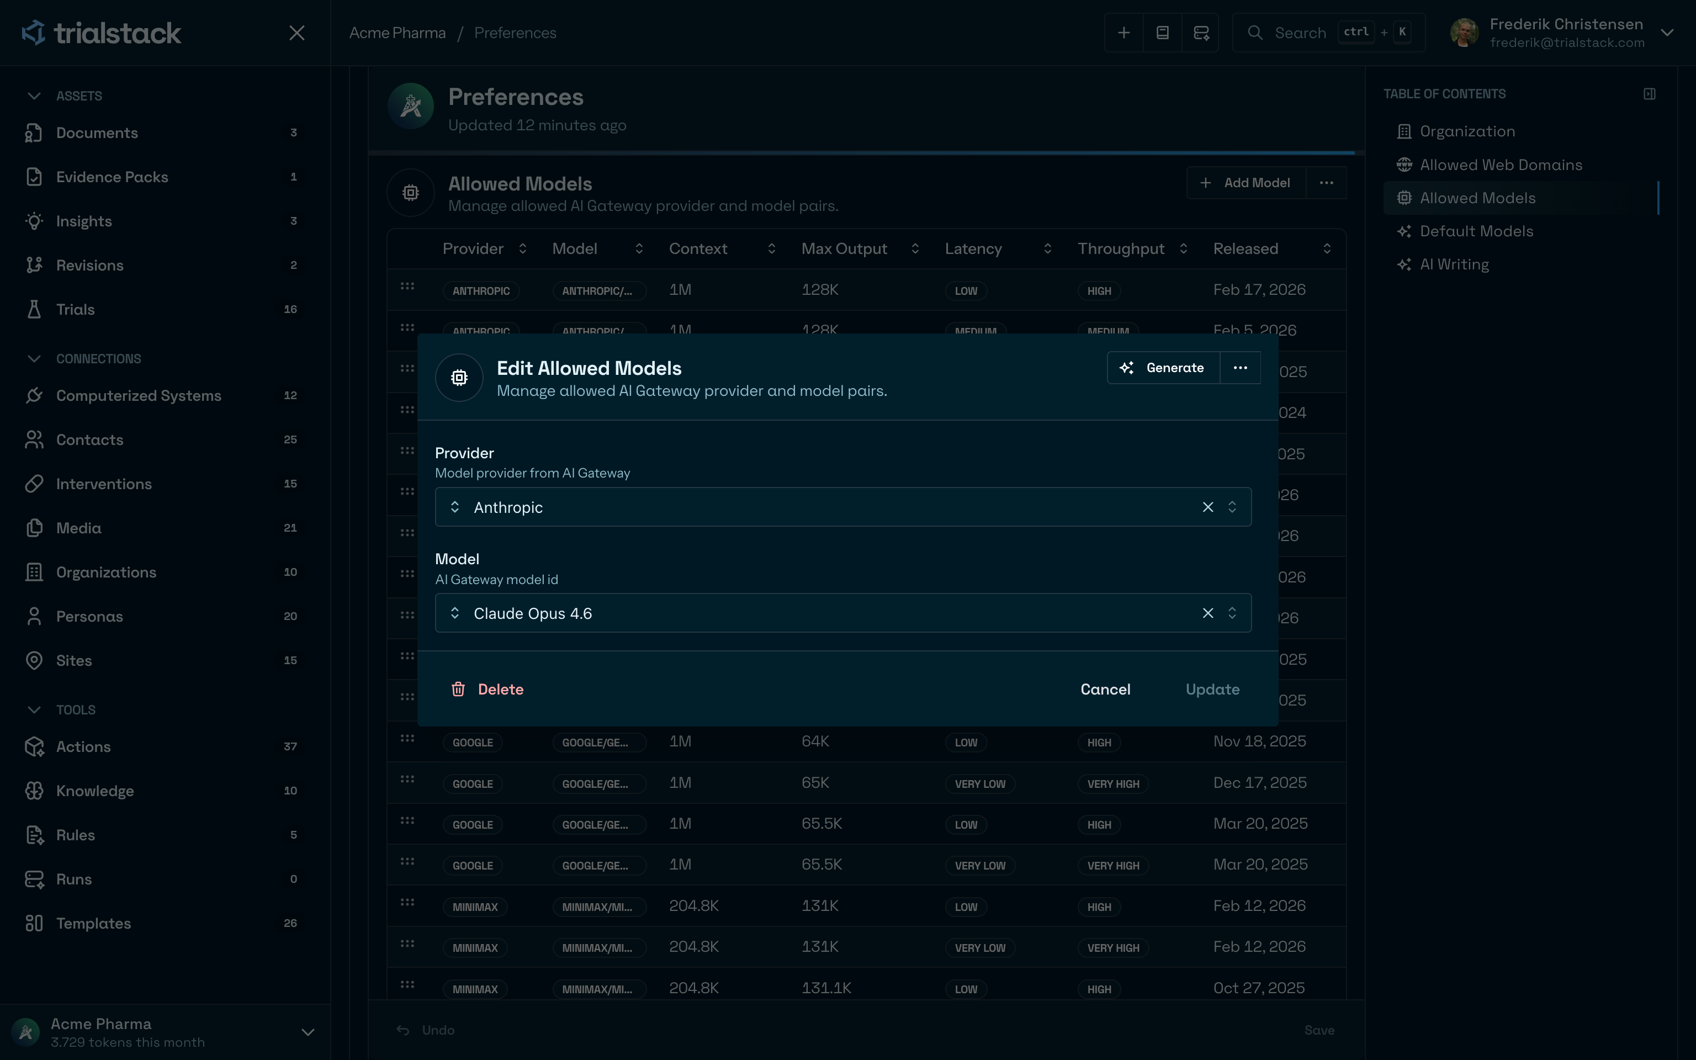
Task: Open the Model dropdown showing Claude Opus 4.6
Action: (843, 613)
